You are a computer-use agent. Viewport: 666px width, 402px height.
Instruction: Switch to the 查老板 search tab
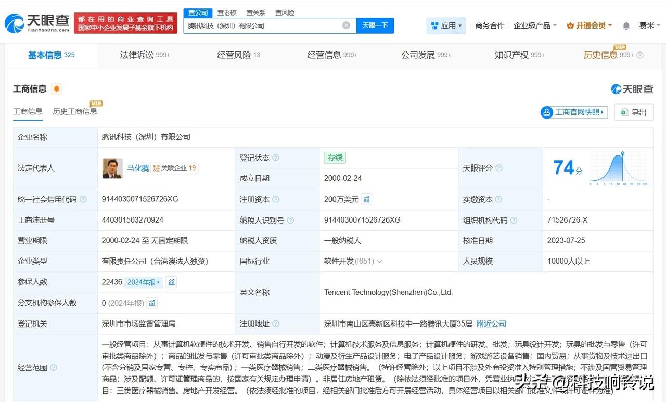pos(227,12)
